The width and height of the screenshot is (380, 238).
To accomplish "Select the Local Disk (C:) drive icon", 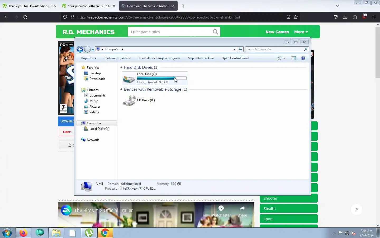I will pyautogui.click(x=129, y=79).
